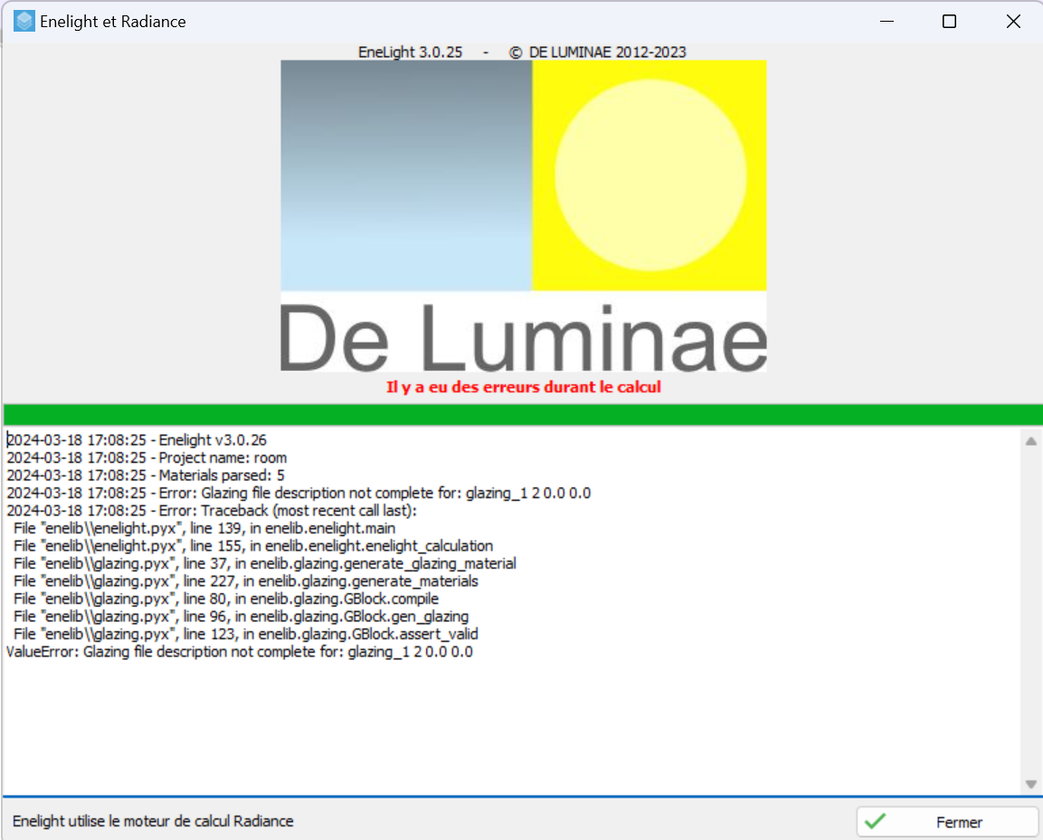Click the pale yellow sun circle in logo
This screenshot has width=1043, height=840.
click(650, 175)
